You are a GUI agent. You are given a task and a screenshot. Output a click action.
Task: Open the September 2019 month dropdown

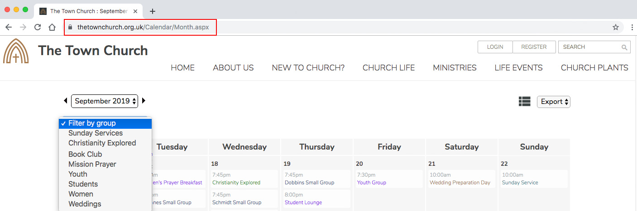104,101
